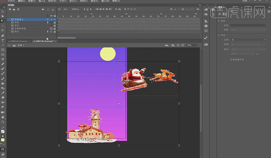Click the yellow fill color swatch

point(2,140)
